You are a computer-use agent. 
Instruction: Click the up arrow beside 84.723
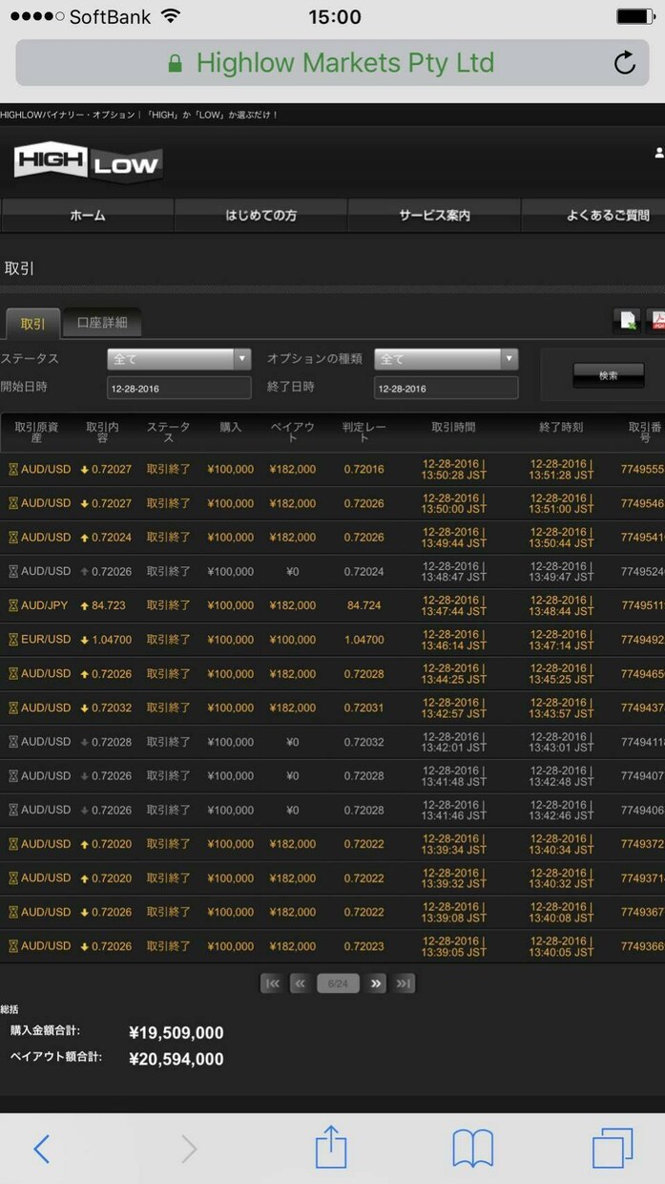pyautogui.click(x=85, y=605)
